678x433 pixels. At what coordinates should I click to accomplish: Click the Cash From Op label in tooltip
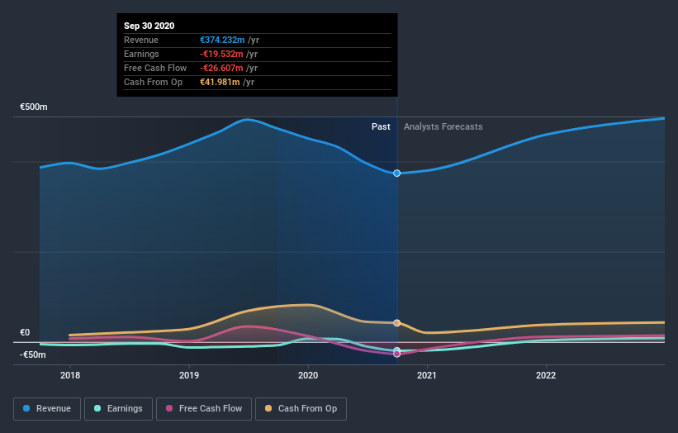pos(153,82)
